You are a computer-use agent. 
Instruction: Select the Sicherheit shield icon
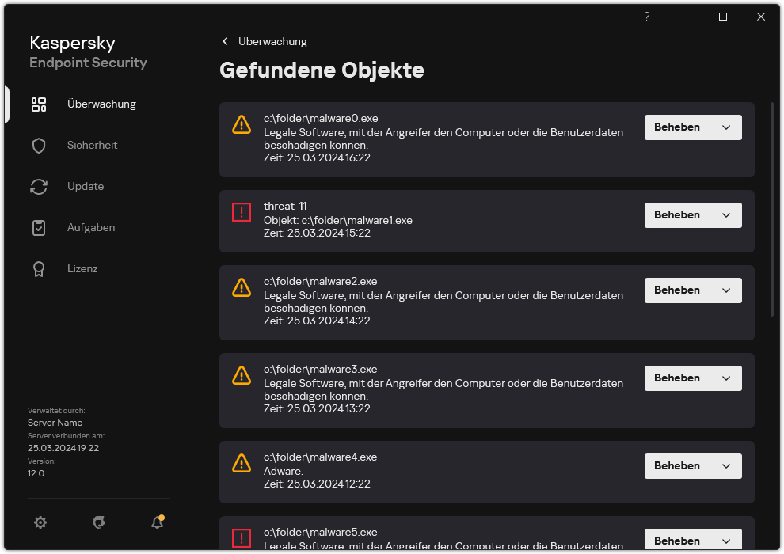click(x=39, y=145)
